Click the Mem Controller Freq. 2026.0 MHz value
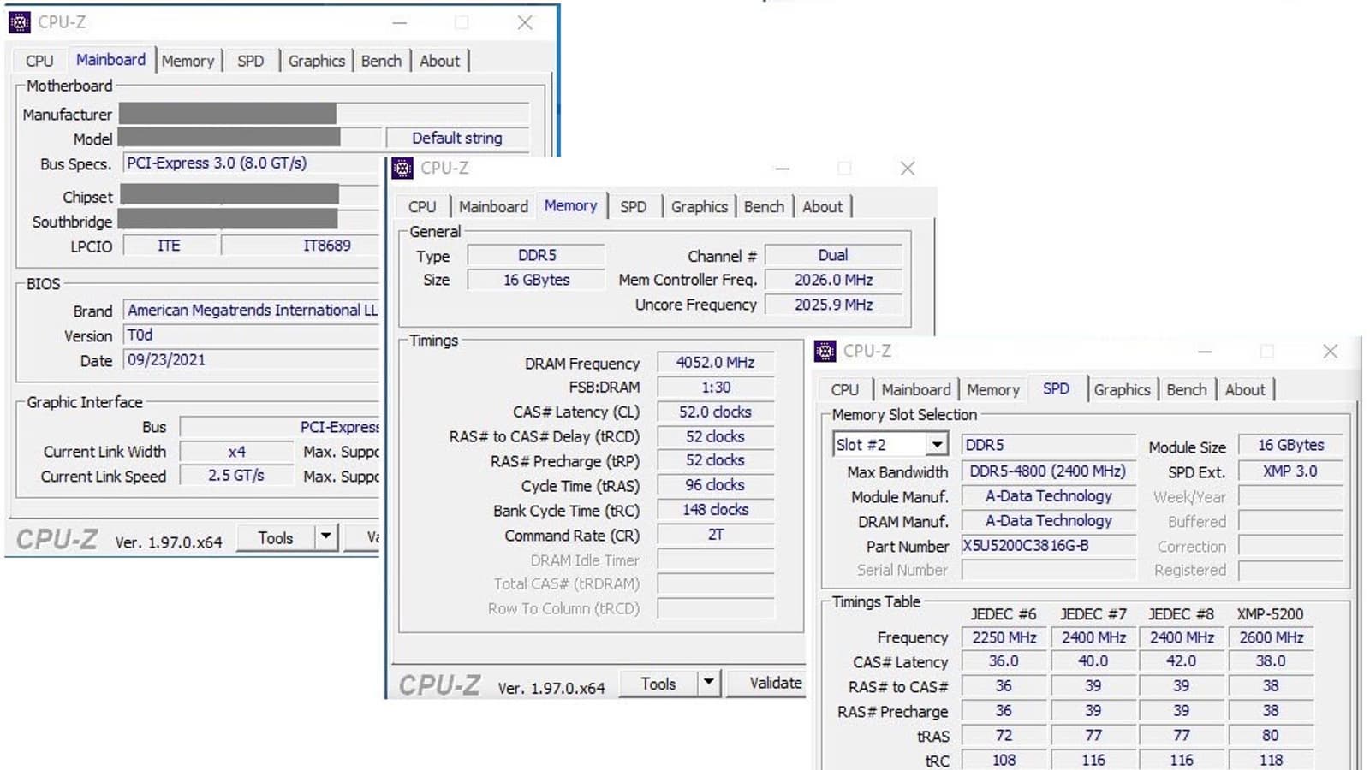Image resolution: width=1370 pixels, height=770 pixels. (834, 281)
